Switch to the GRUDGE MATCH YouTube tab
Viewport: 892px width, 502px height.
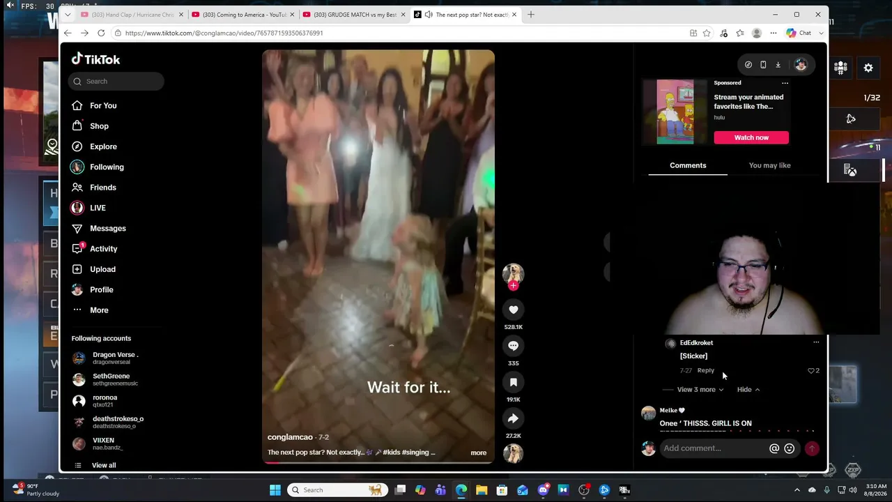(x=354, y=15)
